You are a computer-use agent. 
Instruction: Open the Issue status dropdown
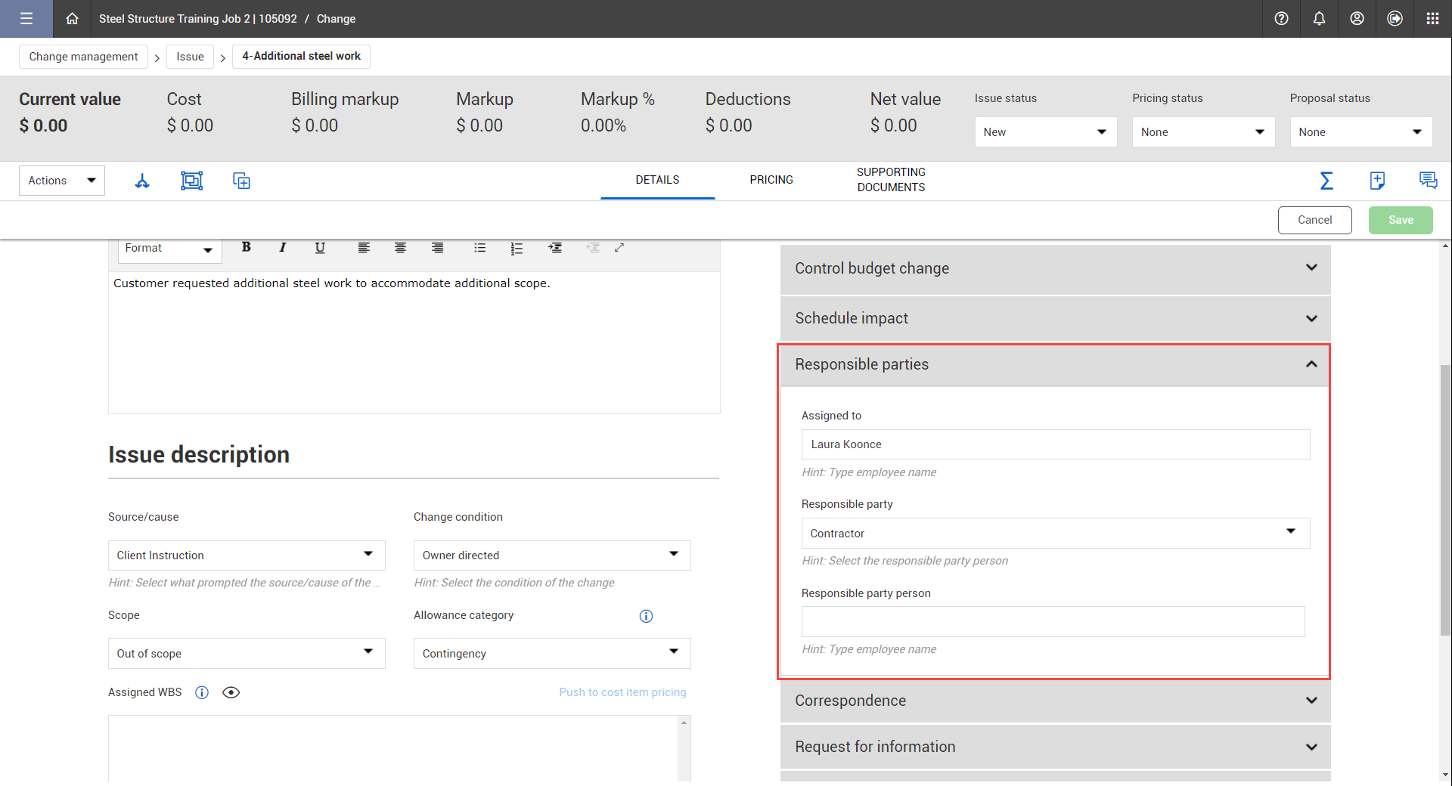(1045, 132)
